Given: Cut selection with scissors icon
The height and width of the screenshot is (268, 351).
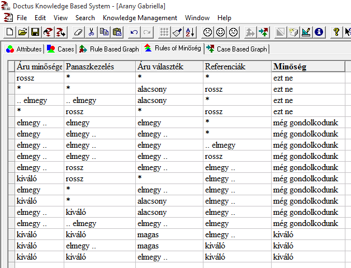Looking at the screenshot, I should coord(91,32).
